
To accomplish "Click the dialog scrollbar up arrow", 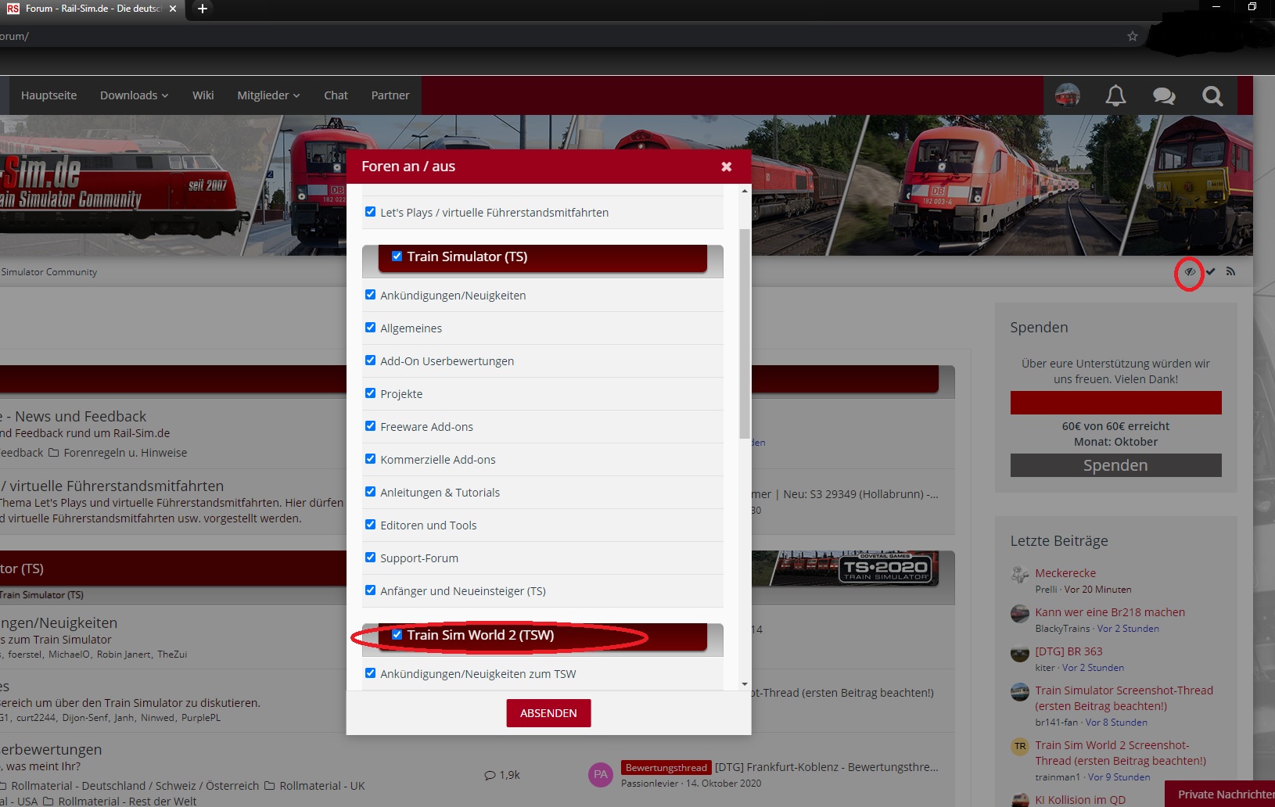I will 745,191.
